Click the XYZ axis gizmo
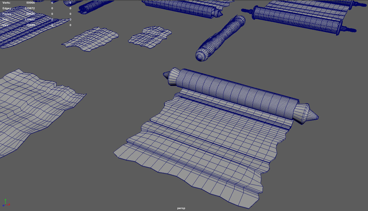This screenshot has height=211, width=368. (x=6, y=203)
